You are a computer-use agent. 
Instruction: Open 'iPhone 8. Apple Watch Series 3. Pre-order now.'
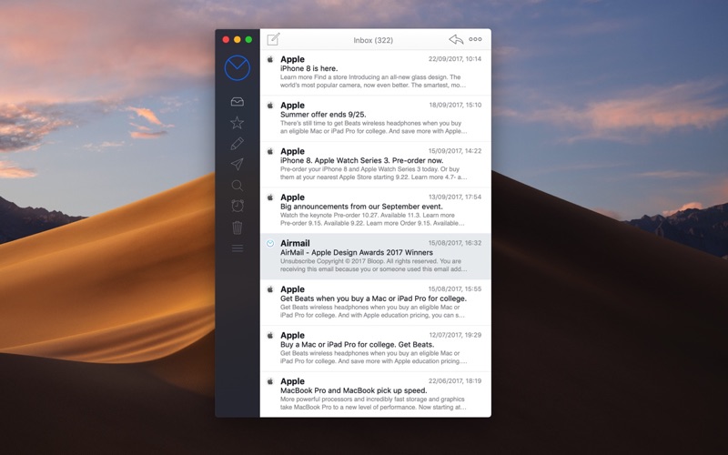pos(376,165)
